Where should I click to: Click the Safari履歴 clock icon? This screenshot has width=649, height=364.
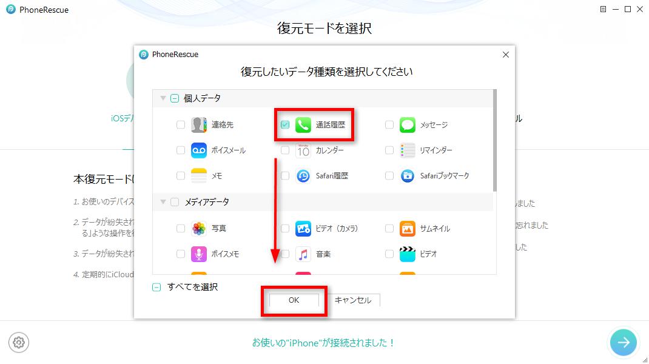tap(303, 176)
